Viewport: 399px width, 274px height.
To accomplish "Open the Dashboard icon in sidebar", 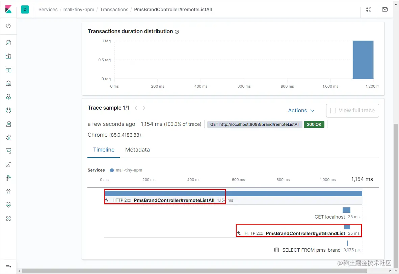I will [x=8, y=70].
